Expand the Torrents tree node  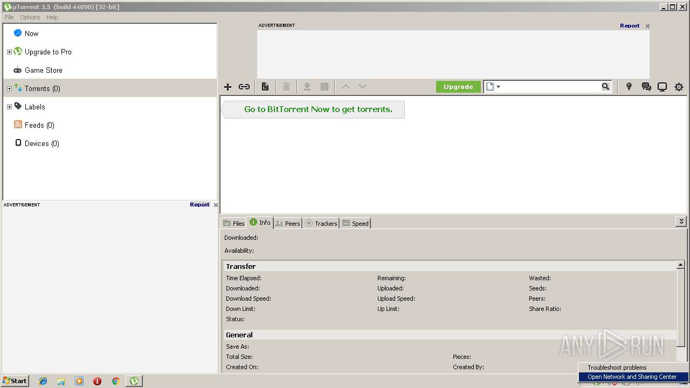point(9,89)
